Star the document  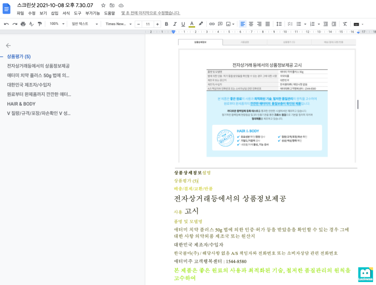pyautogui.click(x=103, y=5)
